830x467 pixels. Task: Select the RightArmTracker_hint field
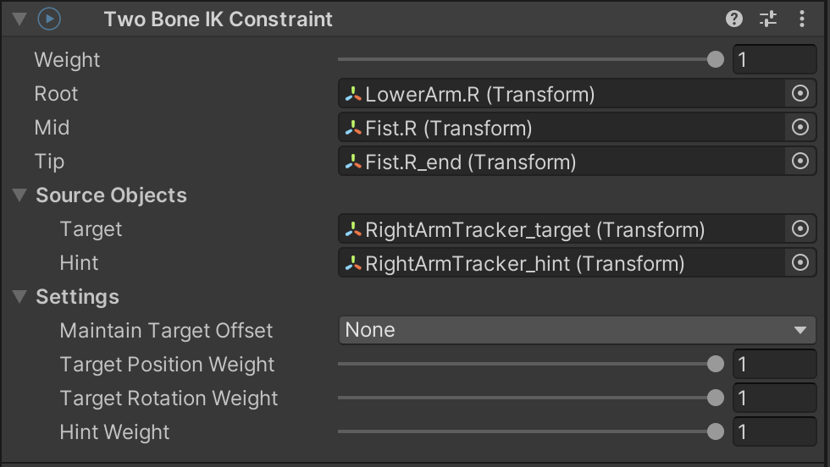(x=561, y=263)
